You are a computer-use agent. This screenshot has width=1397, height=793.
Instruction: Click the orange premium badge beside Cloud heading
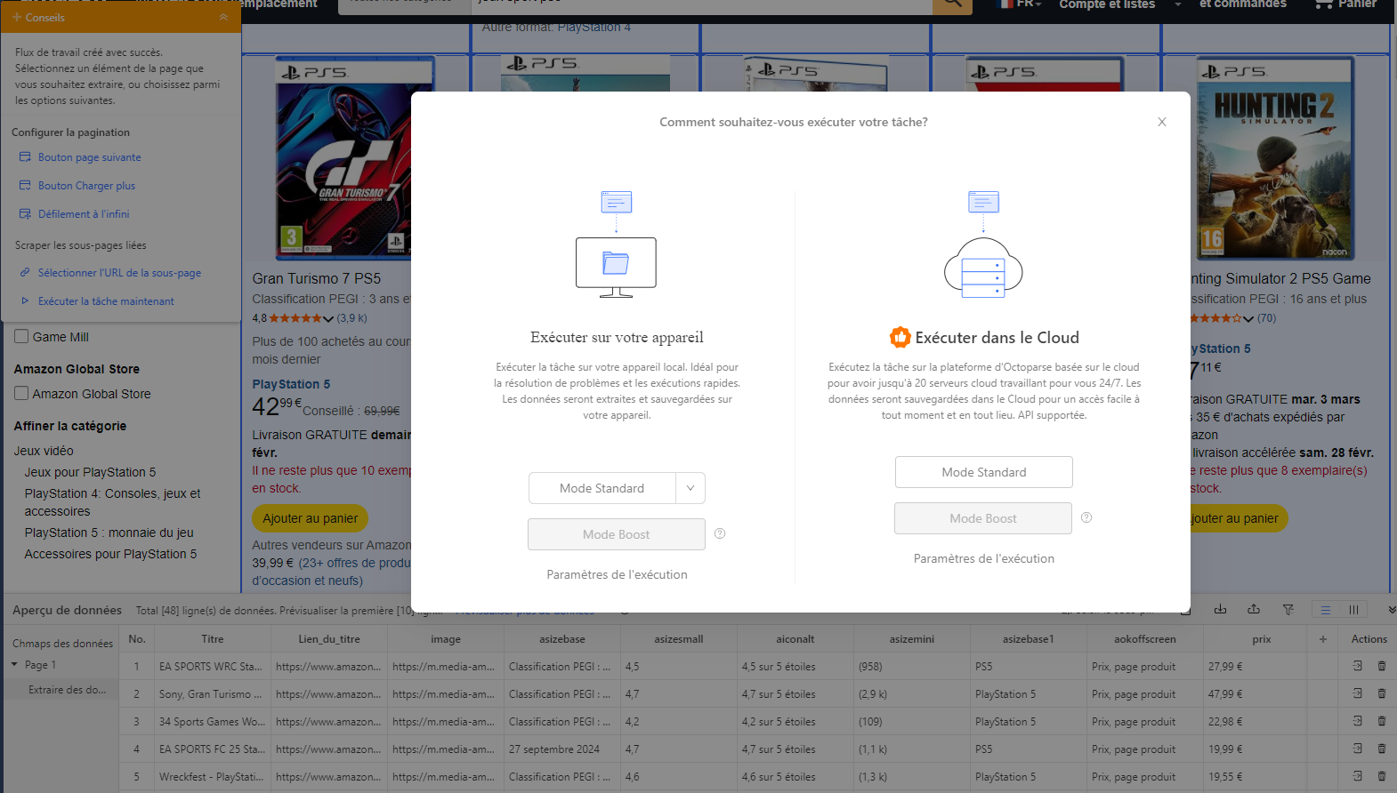click(900, 337)
